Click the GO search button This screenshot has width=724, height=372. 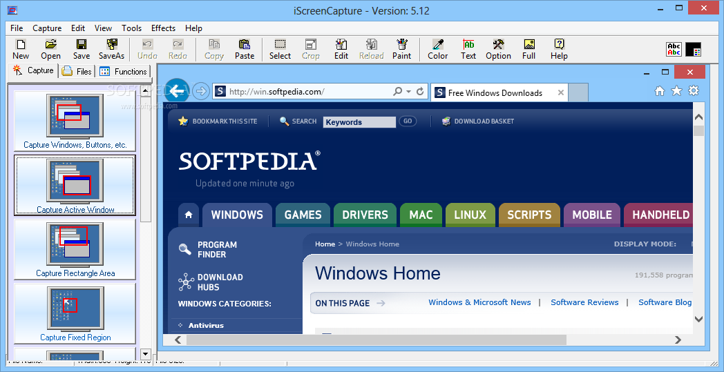click(x=408, y=121)
